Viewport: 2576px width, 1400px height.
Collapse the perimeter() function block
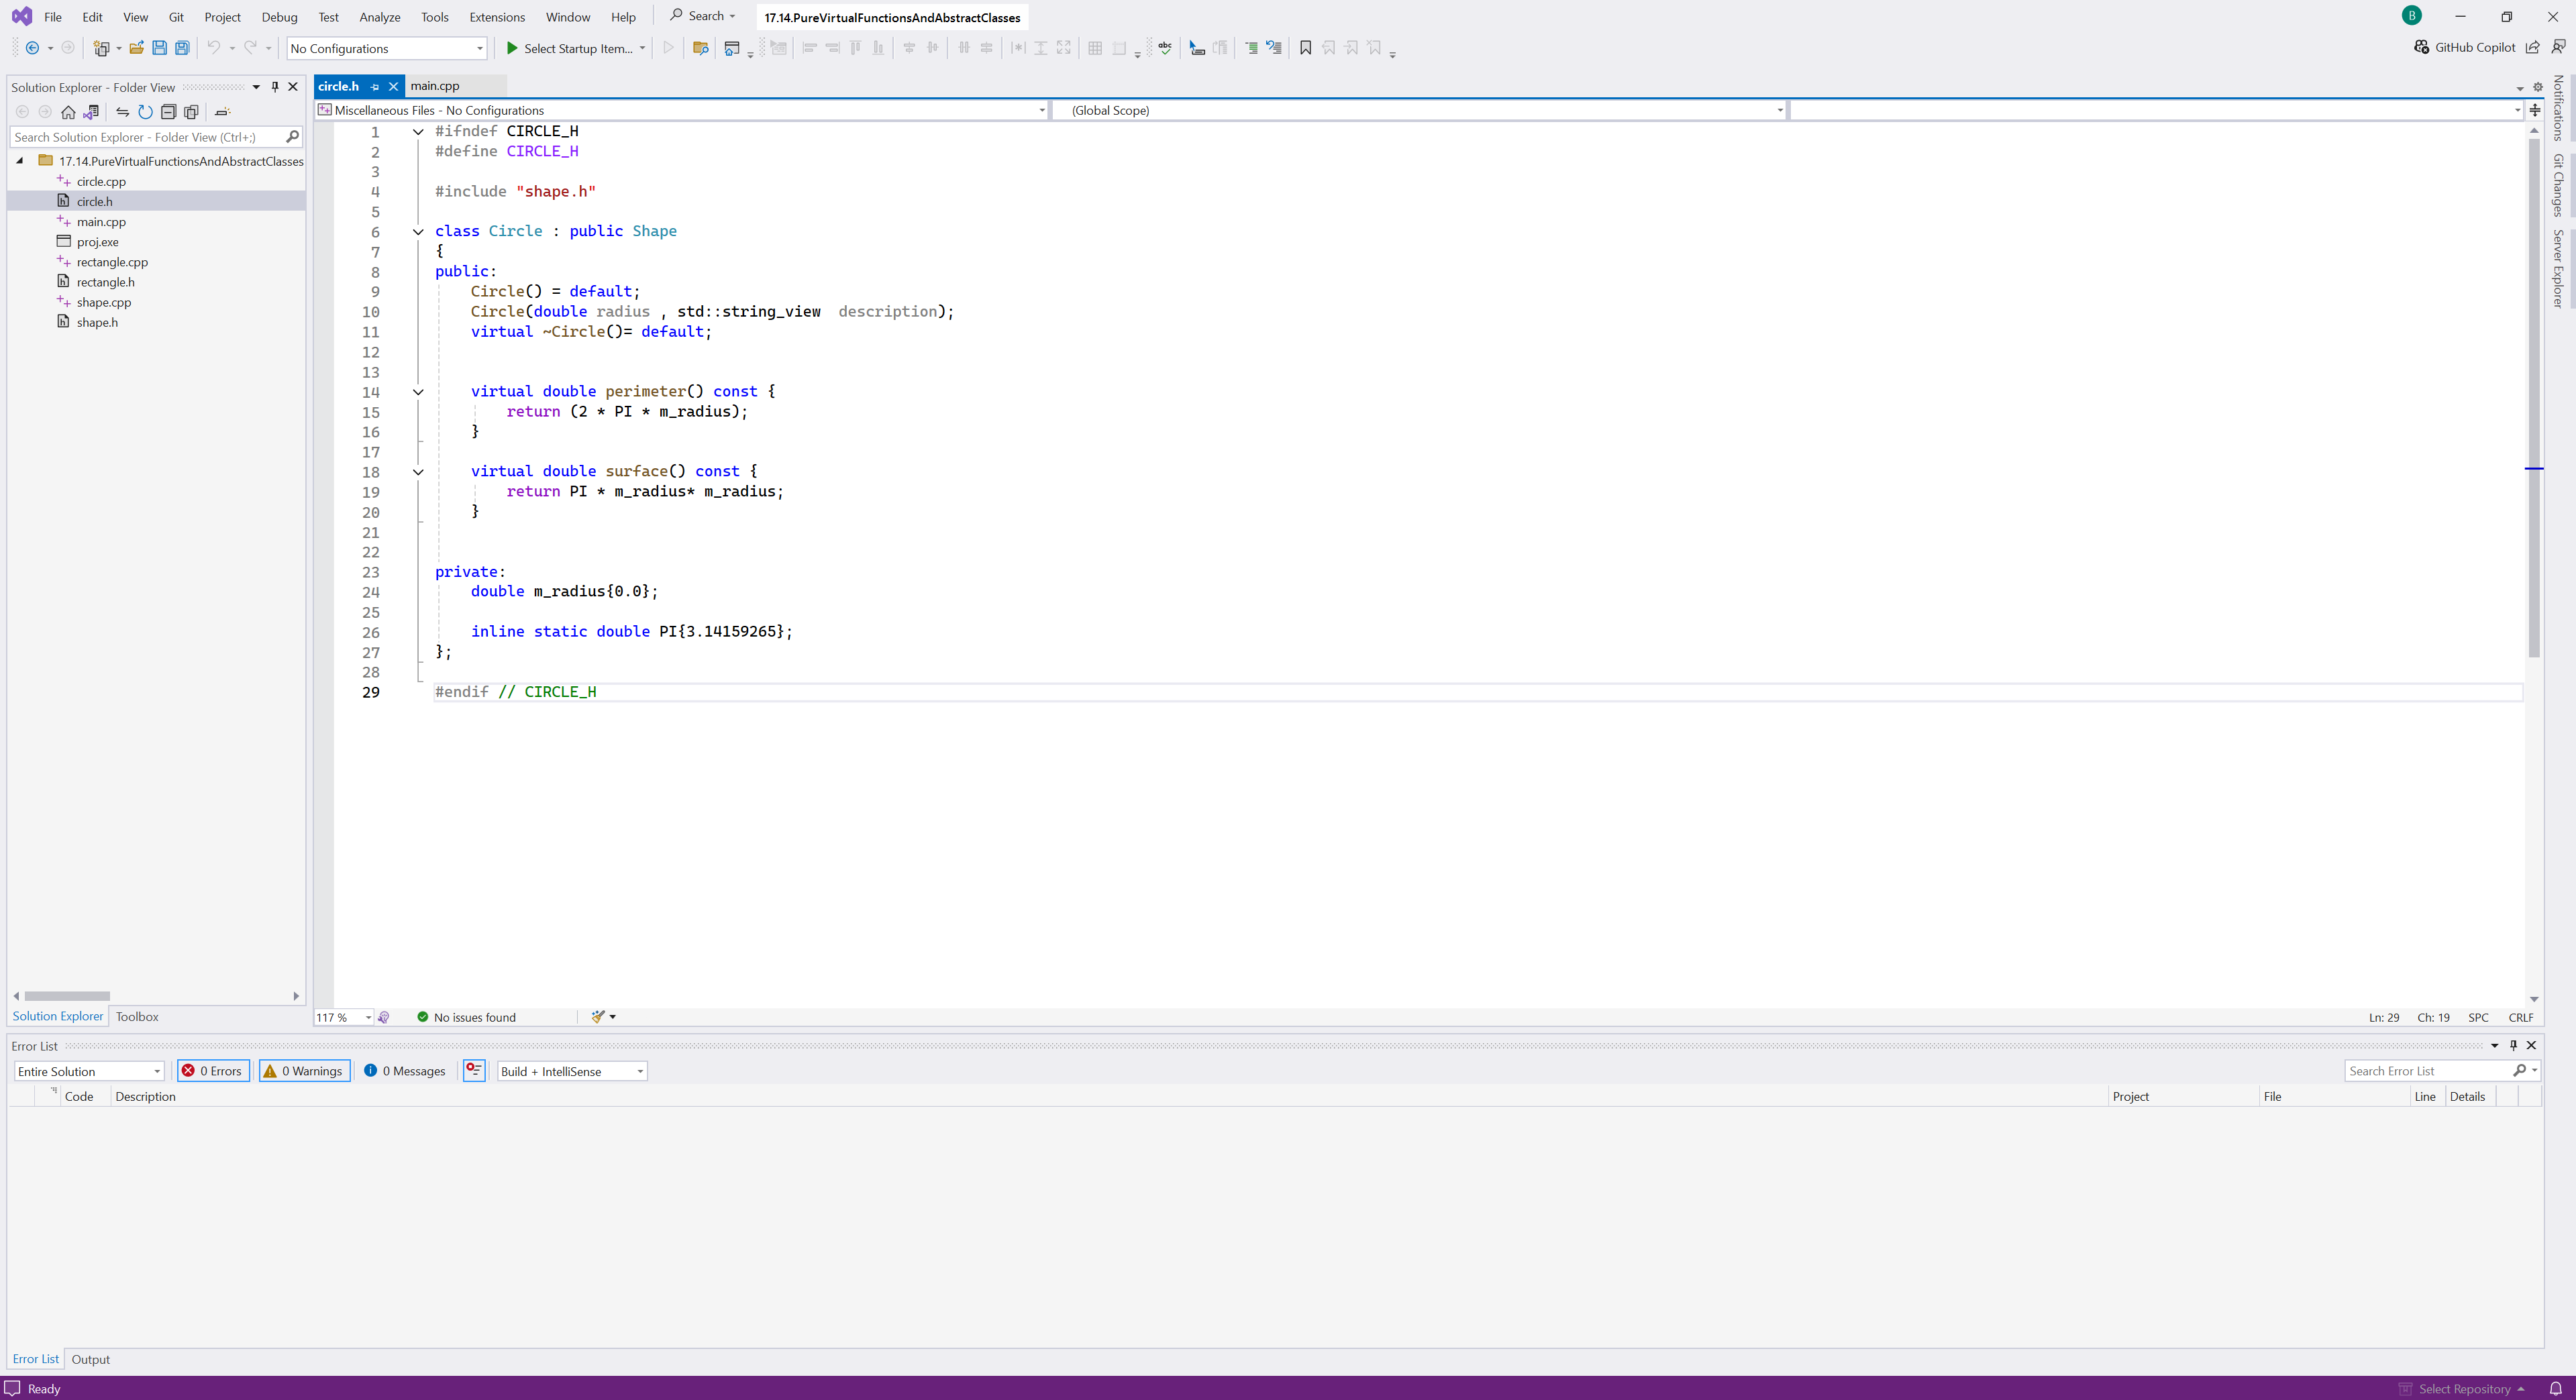pyautogui.click(x=418, y=392)
